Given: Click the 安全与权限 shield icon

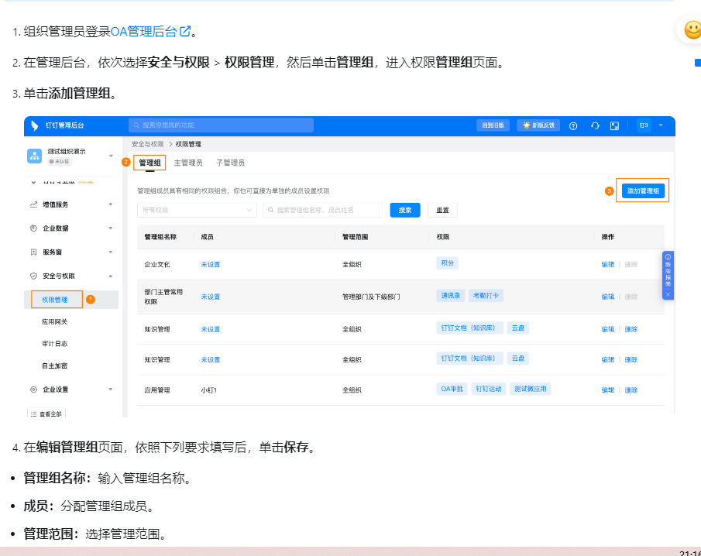Looking at the screenshot, I should [x=33, y=276].
